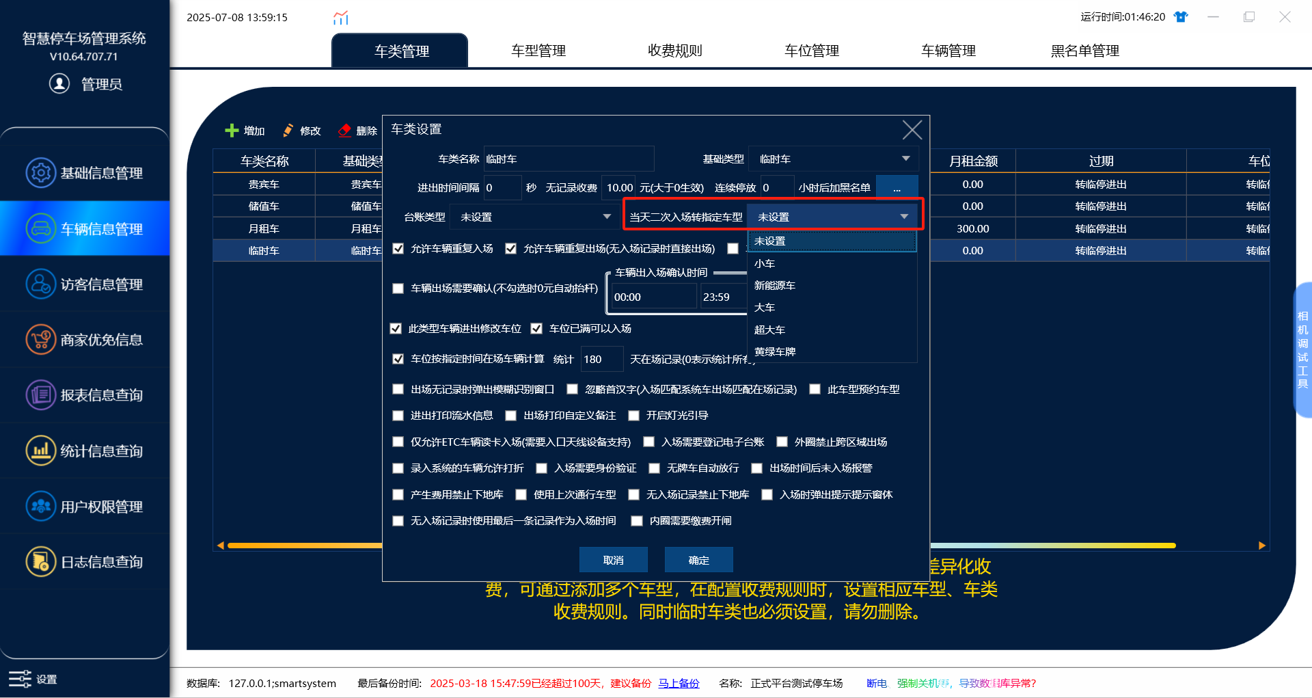Click the eraser 删除 icon

(344, 131)
